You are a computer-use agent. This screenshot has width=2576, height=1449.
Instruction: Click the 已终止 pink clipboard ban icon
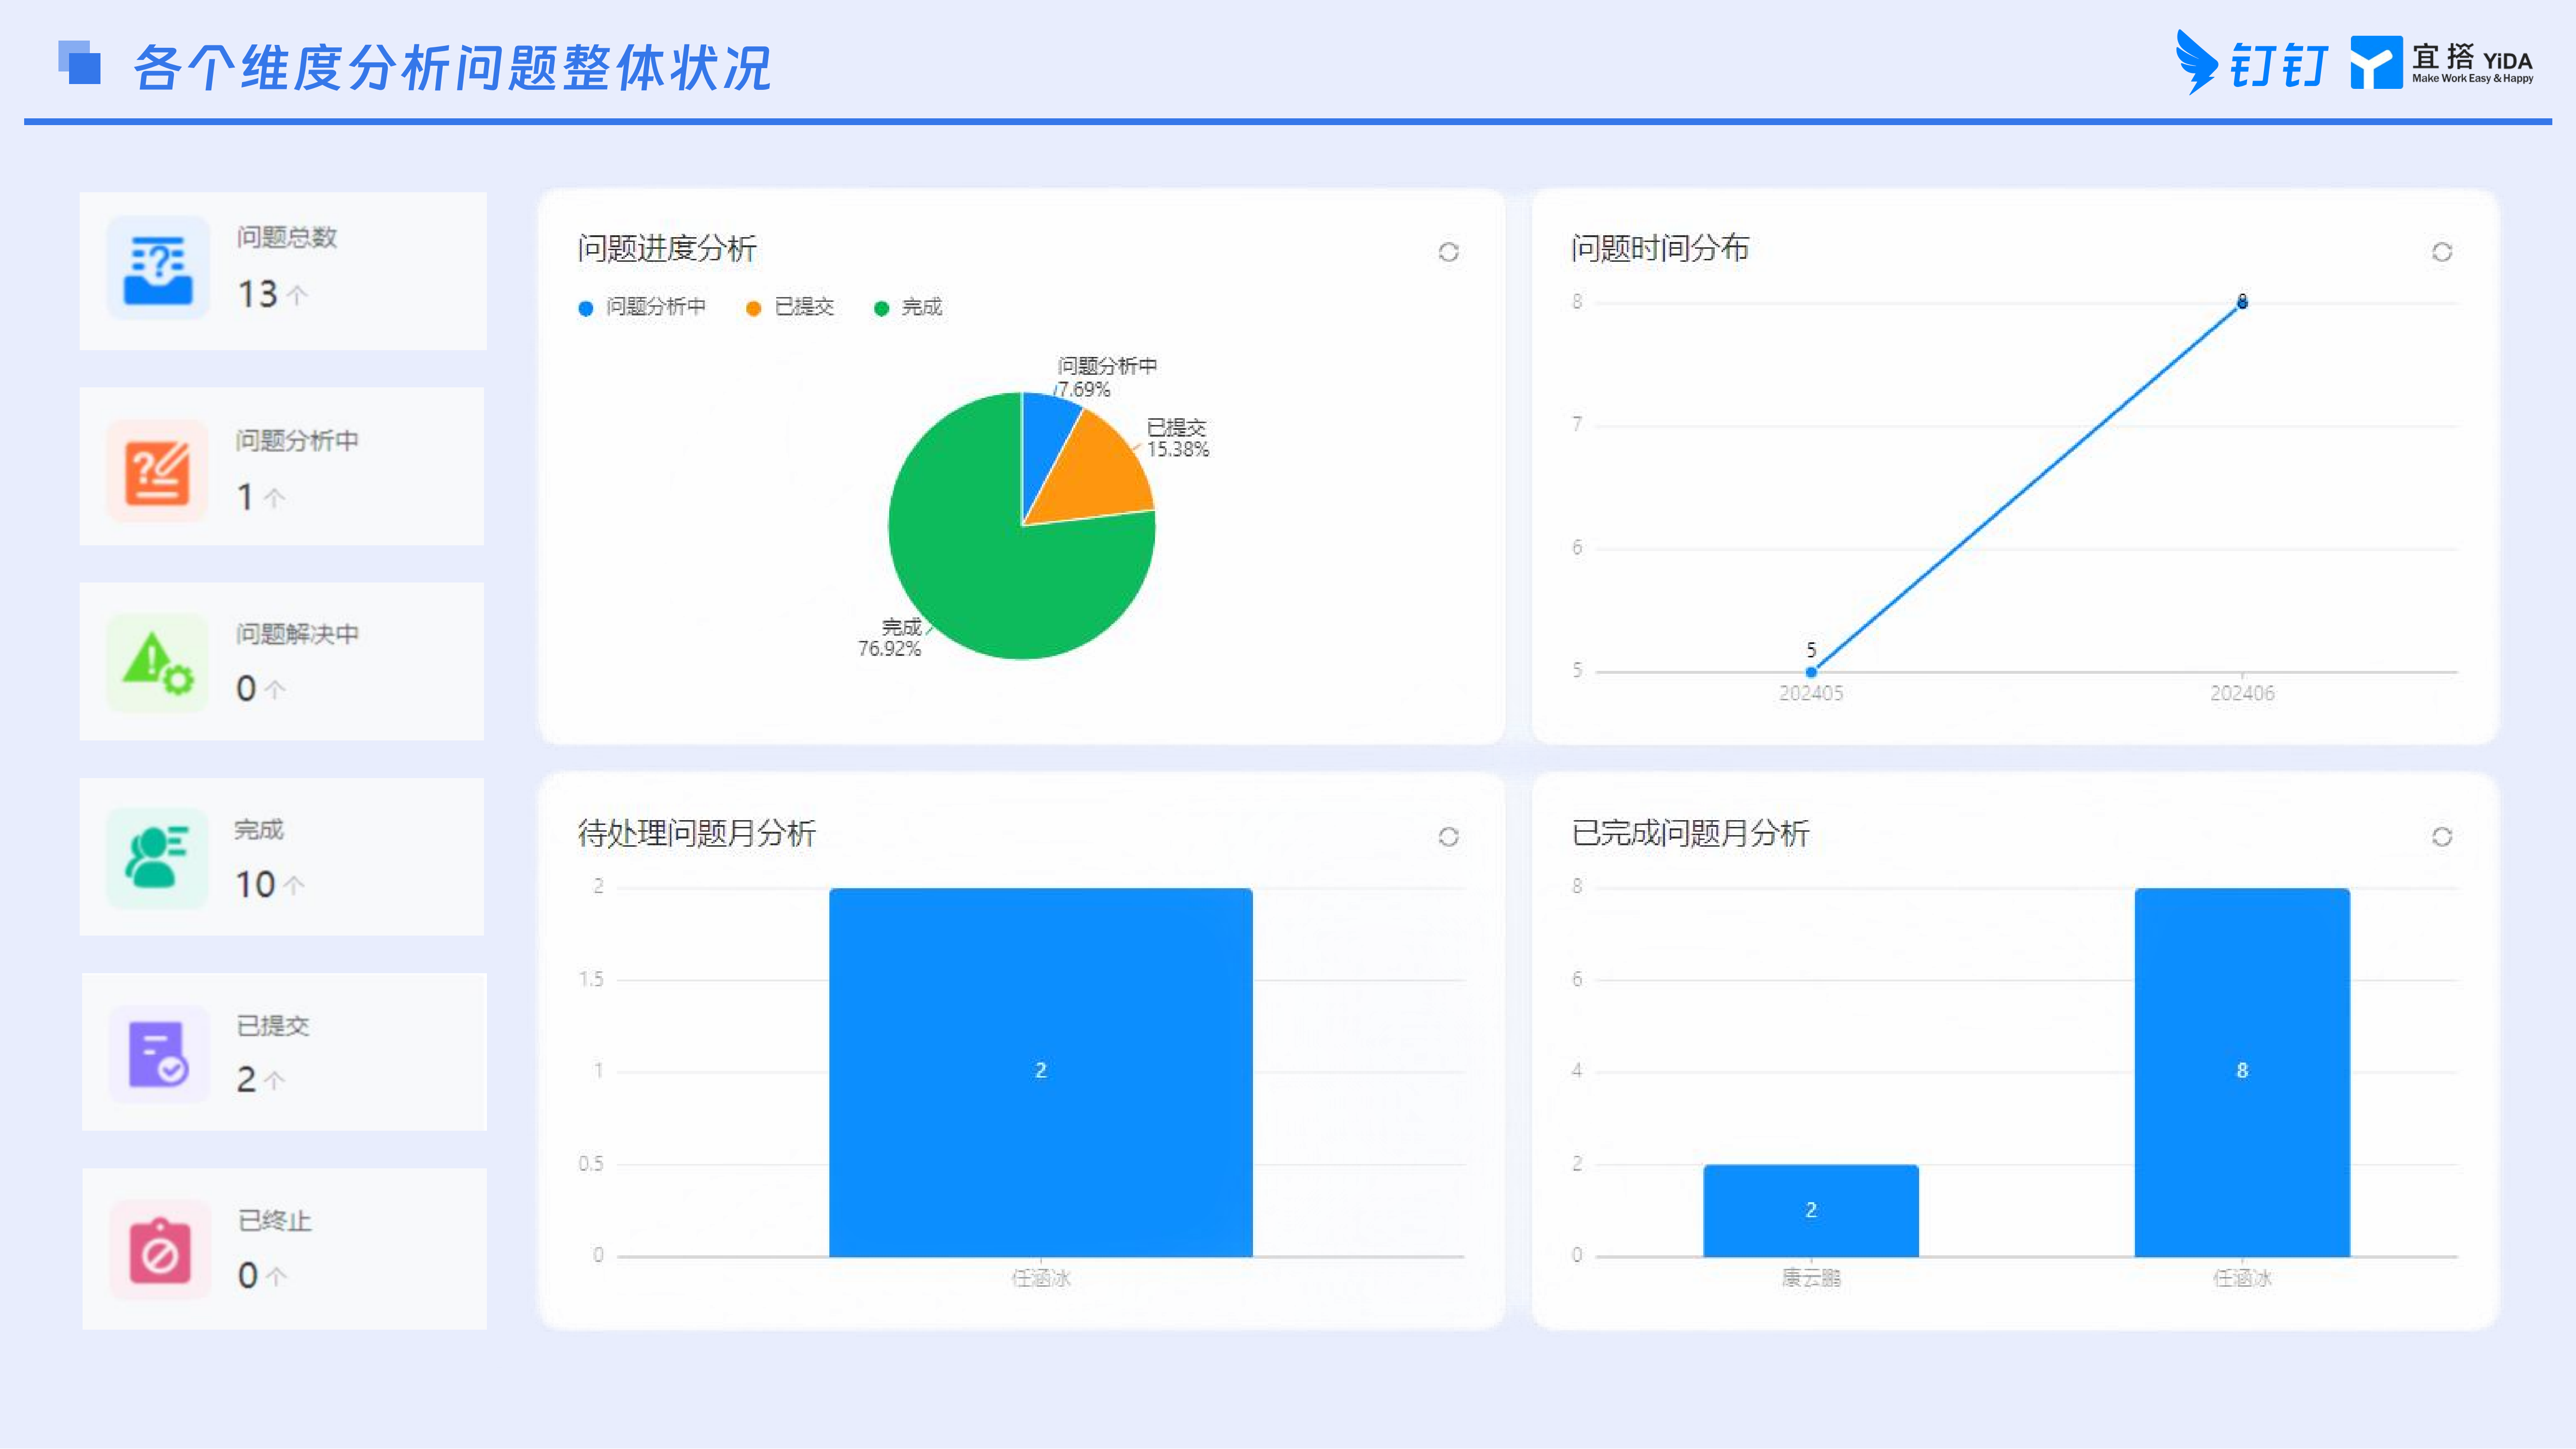(160, 1250)
